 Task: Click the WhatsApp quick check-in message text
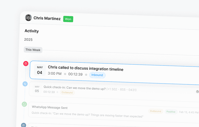point(88,115)
